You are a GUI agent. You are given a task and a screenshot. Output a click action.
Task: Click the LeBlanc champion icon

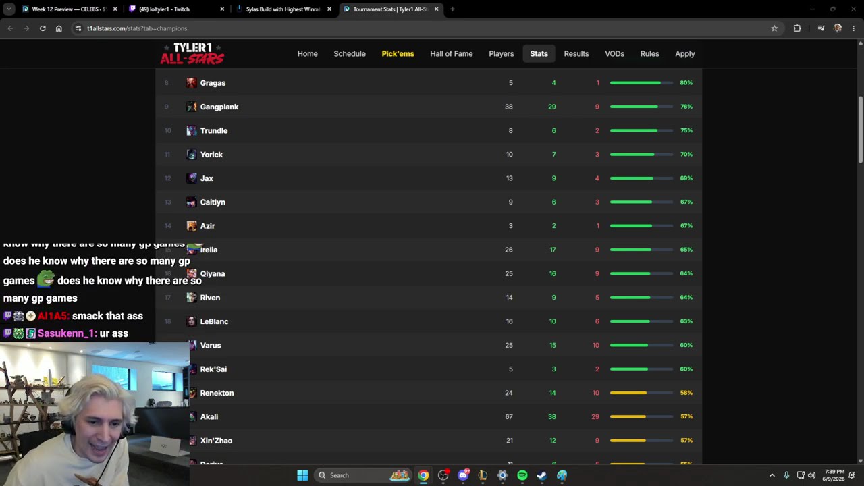pyautogui.click(x=192, y=321)
